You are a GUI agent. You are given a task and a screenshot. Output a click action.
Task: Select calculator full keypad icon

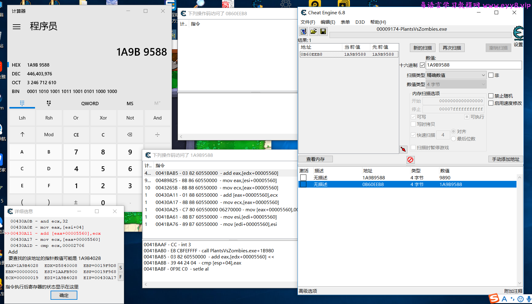(x=22, y=103)
